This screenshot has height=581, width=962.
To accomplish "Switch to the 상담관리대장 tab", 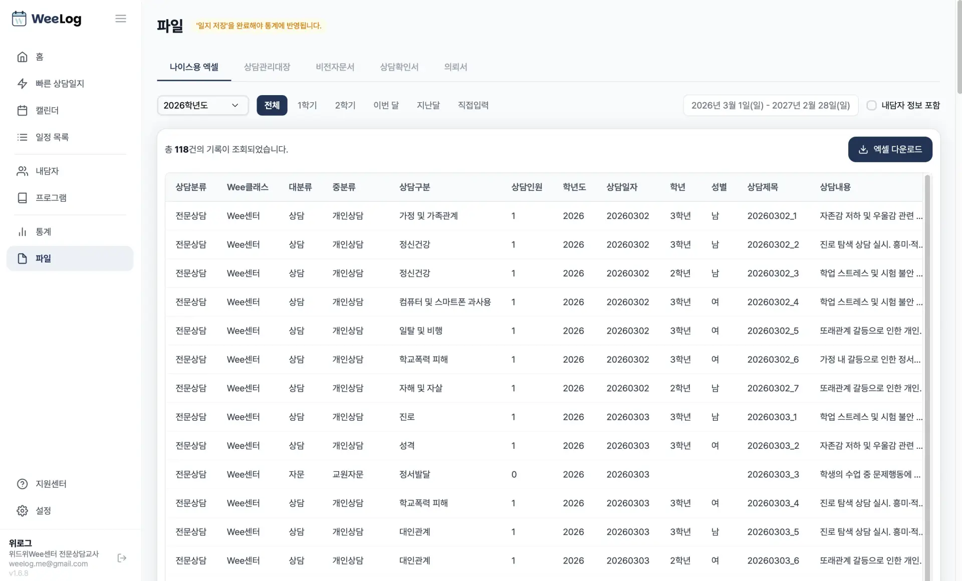I will click(267, 67).
